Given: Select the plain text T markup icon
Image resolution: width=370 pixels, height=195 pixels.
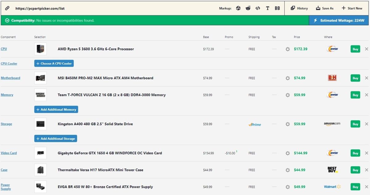Looking at the screenshot, I should point(267,8).
